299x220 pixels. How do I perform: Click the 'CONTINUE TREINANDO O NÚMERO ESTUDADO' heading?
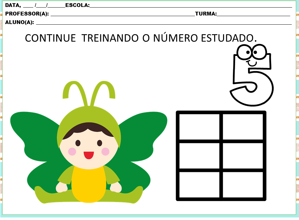(141, 38)
